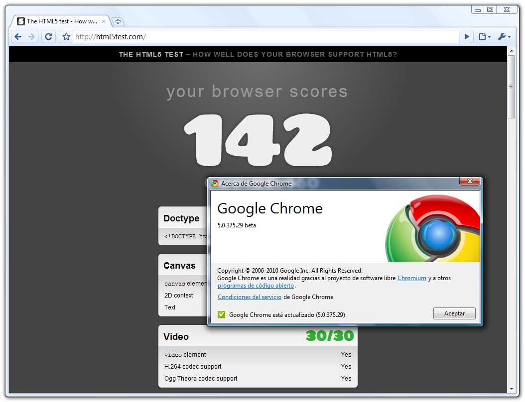Image resolution: width=525 pixels, height=402 pixels.
Task: Click the scrollbar down arrow
Action: [511, 389]
